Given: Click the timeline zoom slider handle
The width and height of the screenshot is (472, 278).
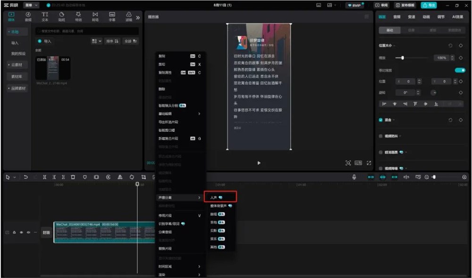Looking at the screenshot, I should [434, 177].
